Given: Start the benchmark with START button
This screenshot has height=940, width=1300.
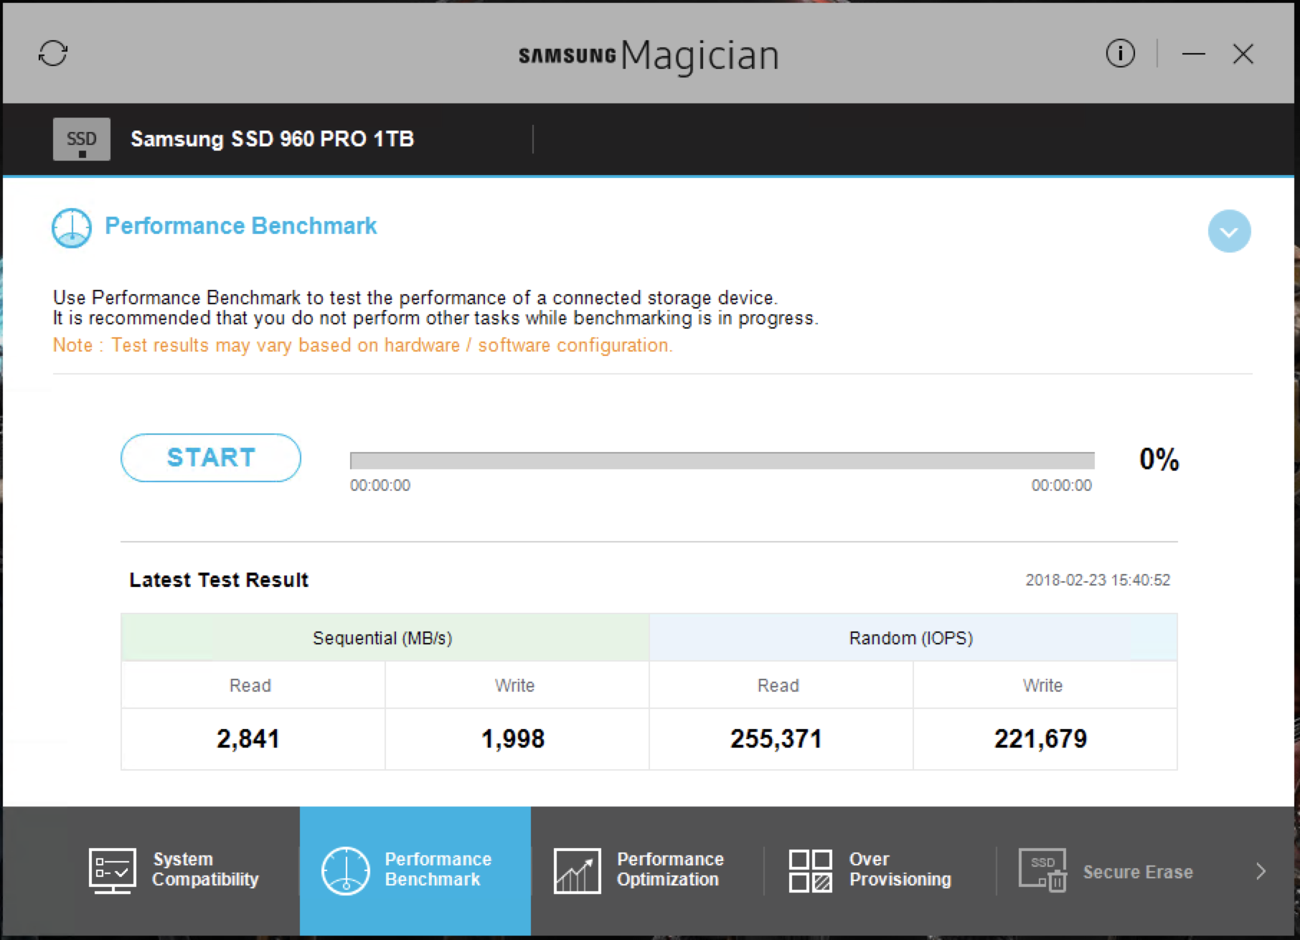Looking at the screenshot, I should coord(211,458).
